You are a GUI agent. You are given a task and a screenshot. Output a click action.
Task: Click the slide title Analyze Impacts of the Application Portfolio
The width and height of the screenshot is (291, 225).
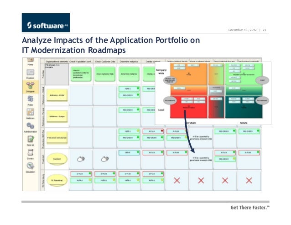coord(111,45)
